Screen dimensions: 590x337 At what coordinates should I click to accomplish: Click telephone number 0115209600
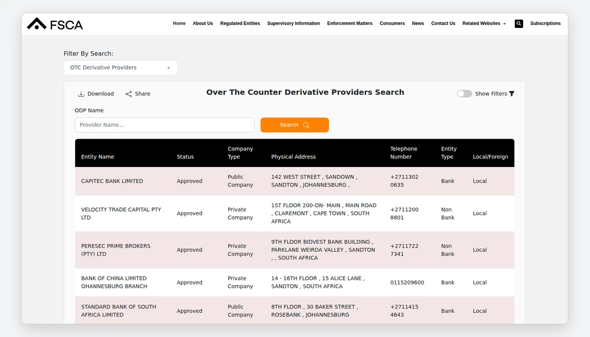point(407,282)
